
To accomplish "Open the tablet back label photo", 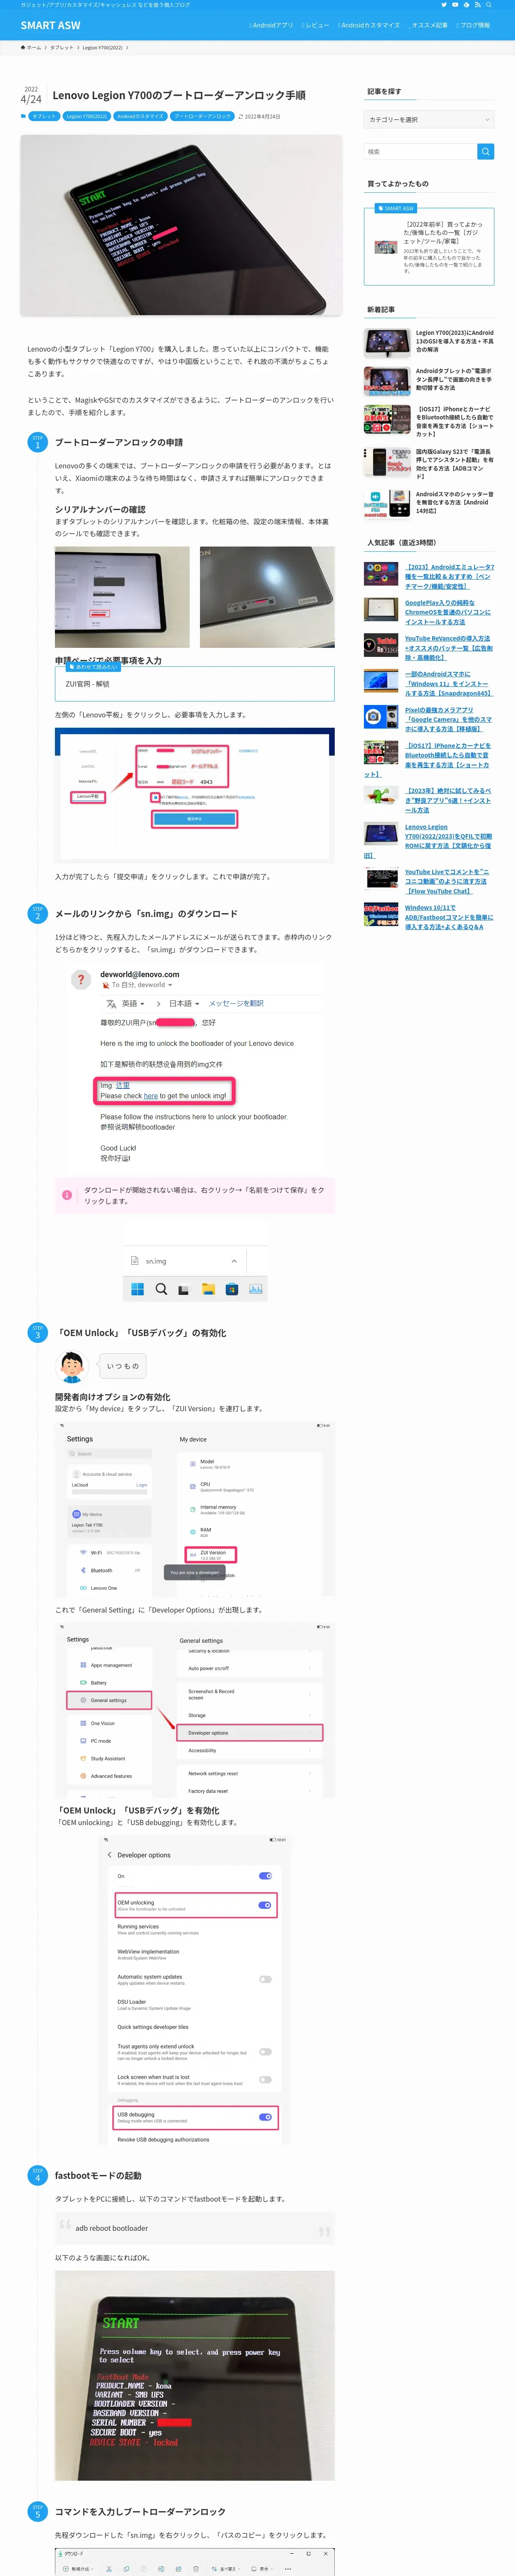I will [267, 597].
